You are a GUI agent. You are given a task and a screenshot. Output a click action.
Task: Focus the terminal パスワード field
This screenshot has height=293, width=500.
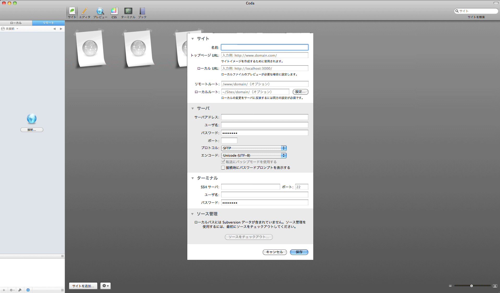pos(265,202)
